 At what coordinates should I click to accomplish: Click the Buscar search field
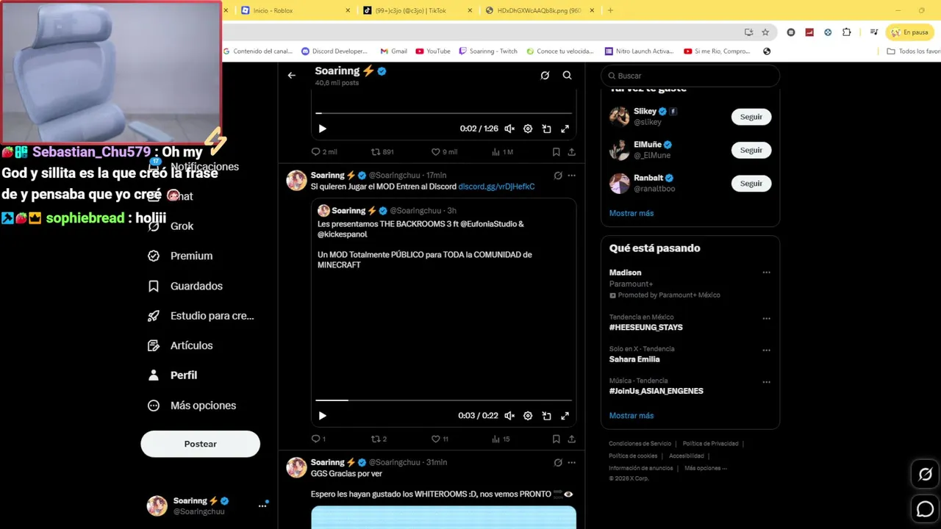690,76
